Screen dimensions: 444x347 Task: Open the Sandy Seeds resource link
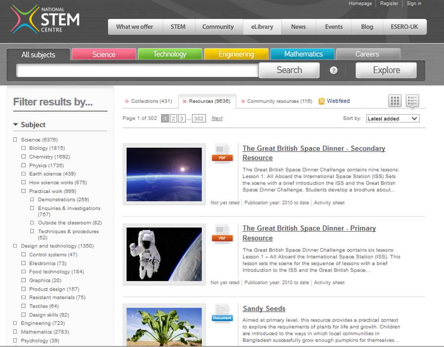coord(264,309)
